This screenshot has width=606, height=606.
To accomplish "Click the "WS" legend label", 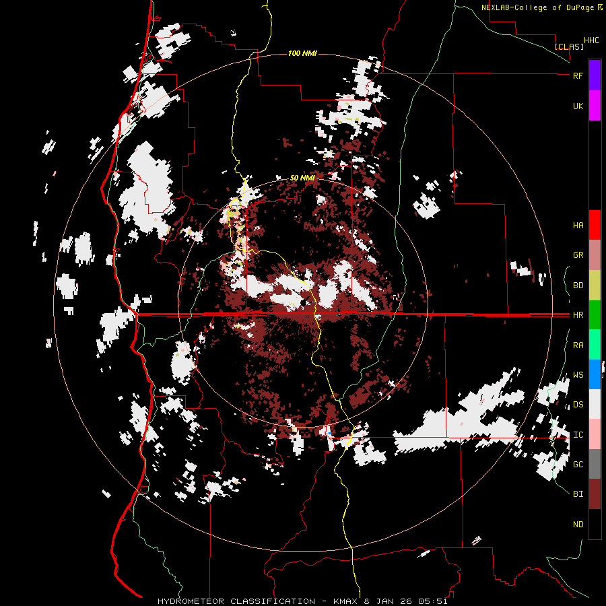I will point(578,375).
